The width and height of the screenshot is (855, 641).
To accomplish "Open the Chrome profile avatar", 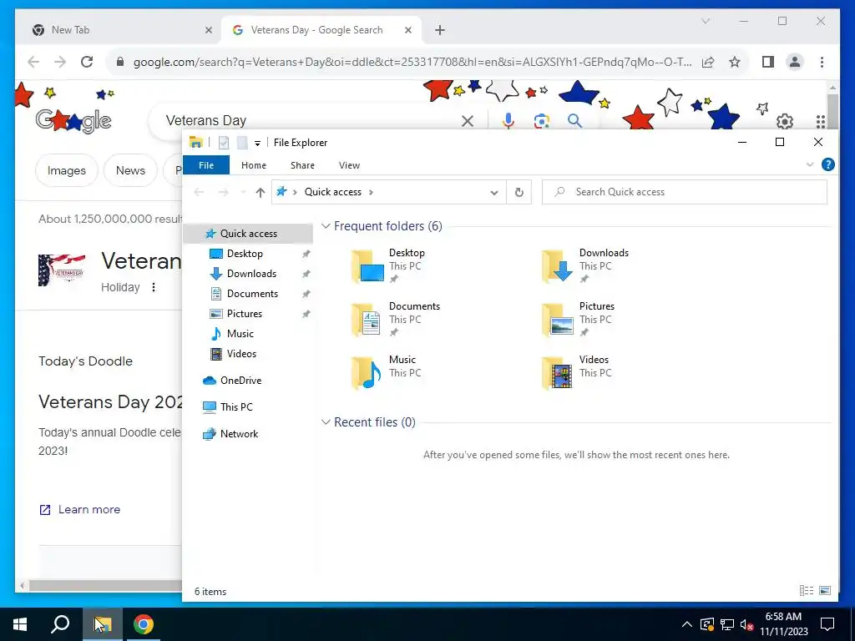I will tap(795, 62).
